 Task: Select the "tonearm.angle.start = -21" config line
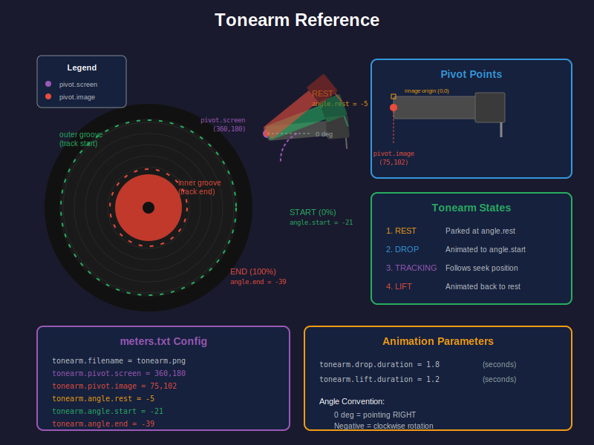(x=108, y=411)
